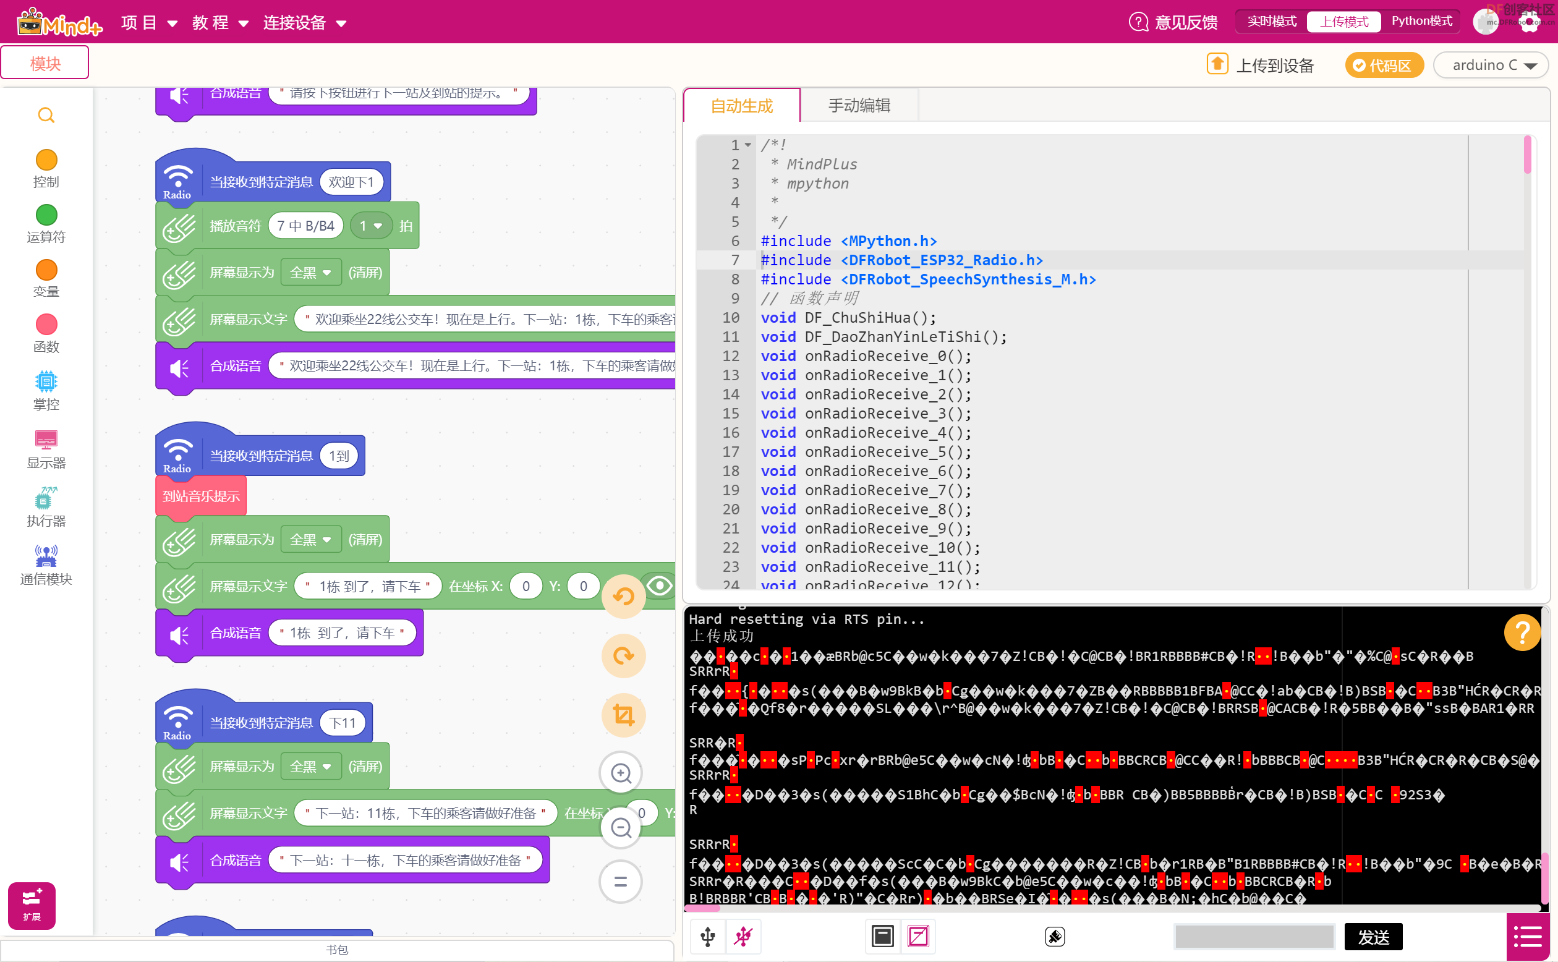Click the undo arrow on workspace

click(623, 596)
